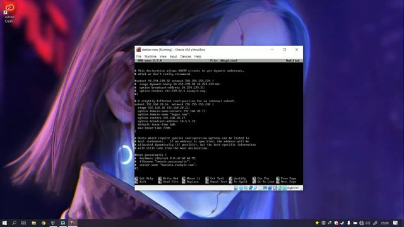
Task: Open the Devices menu
Action: click(x=186, y=56)
